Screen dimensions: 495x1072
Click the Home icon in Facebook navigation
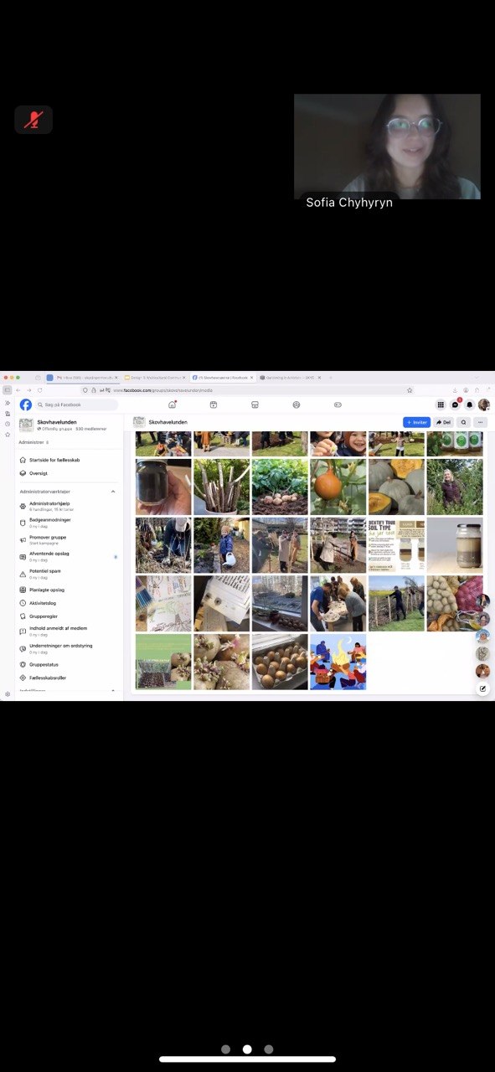click(x=173, y=405)
